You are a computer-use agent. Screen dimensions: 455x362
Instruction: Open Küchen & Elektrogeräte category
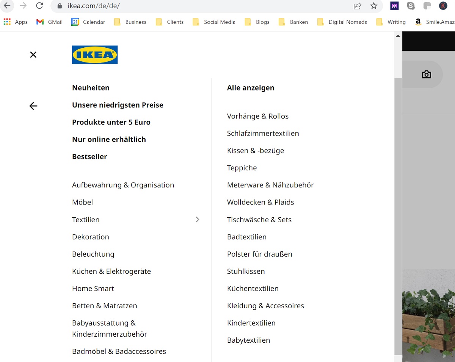(x=111, y=271)
